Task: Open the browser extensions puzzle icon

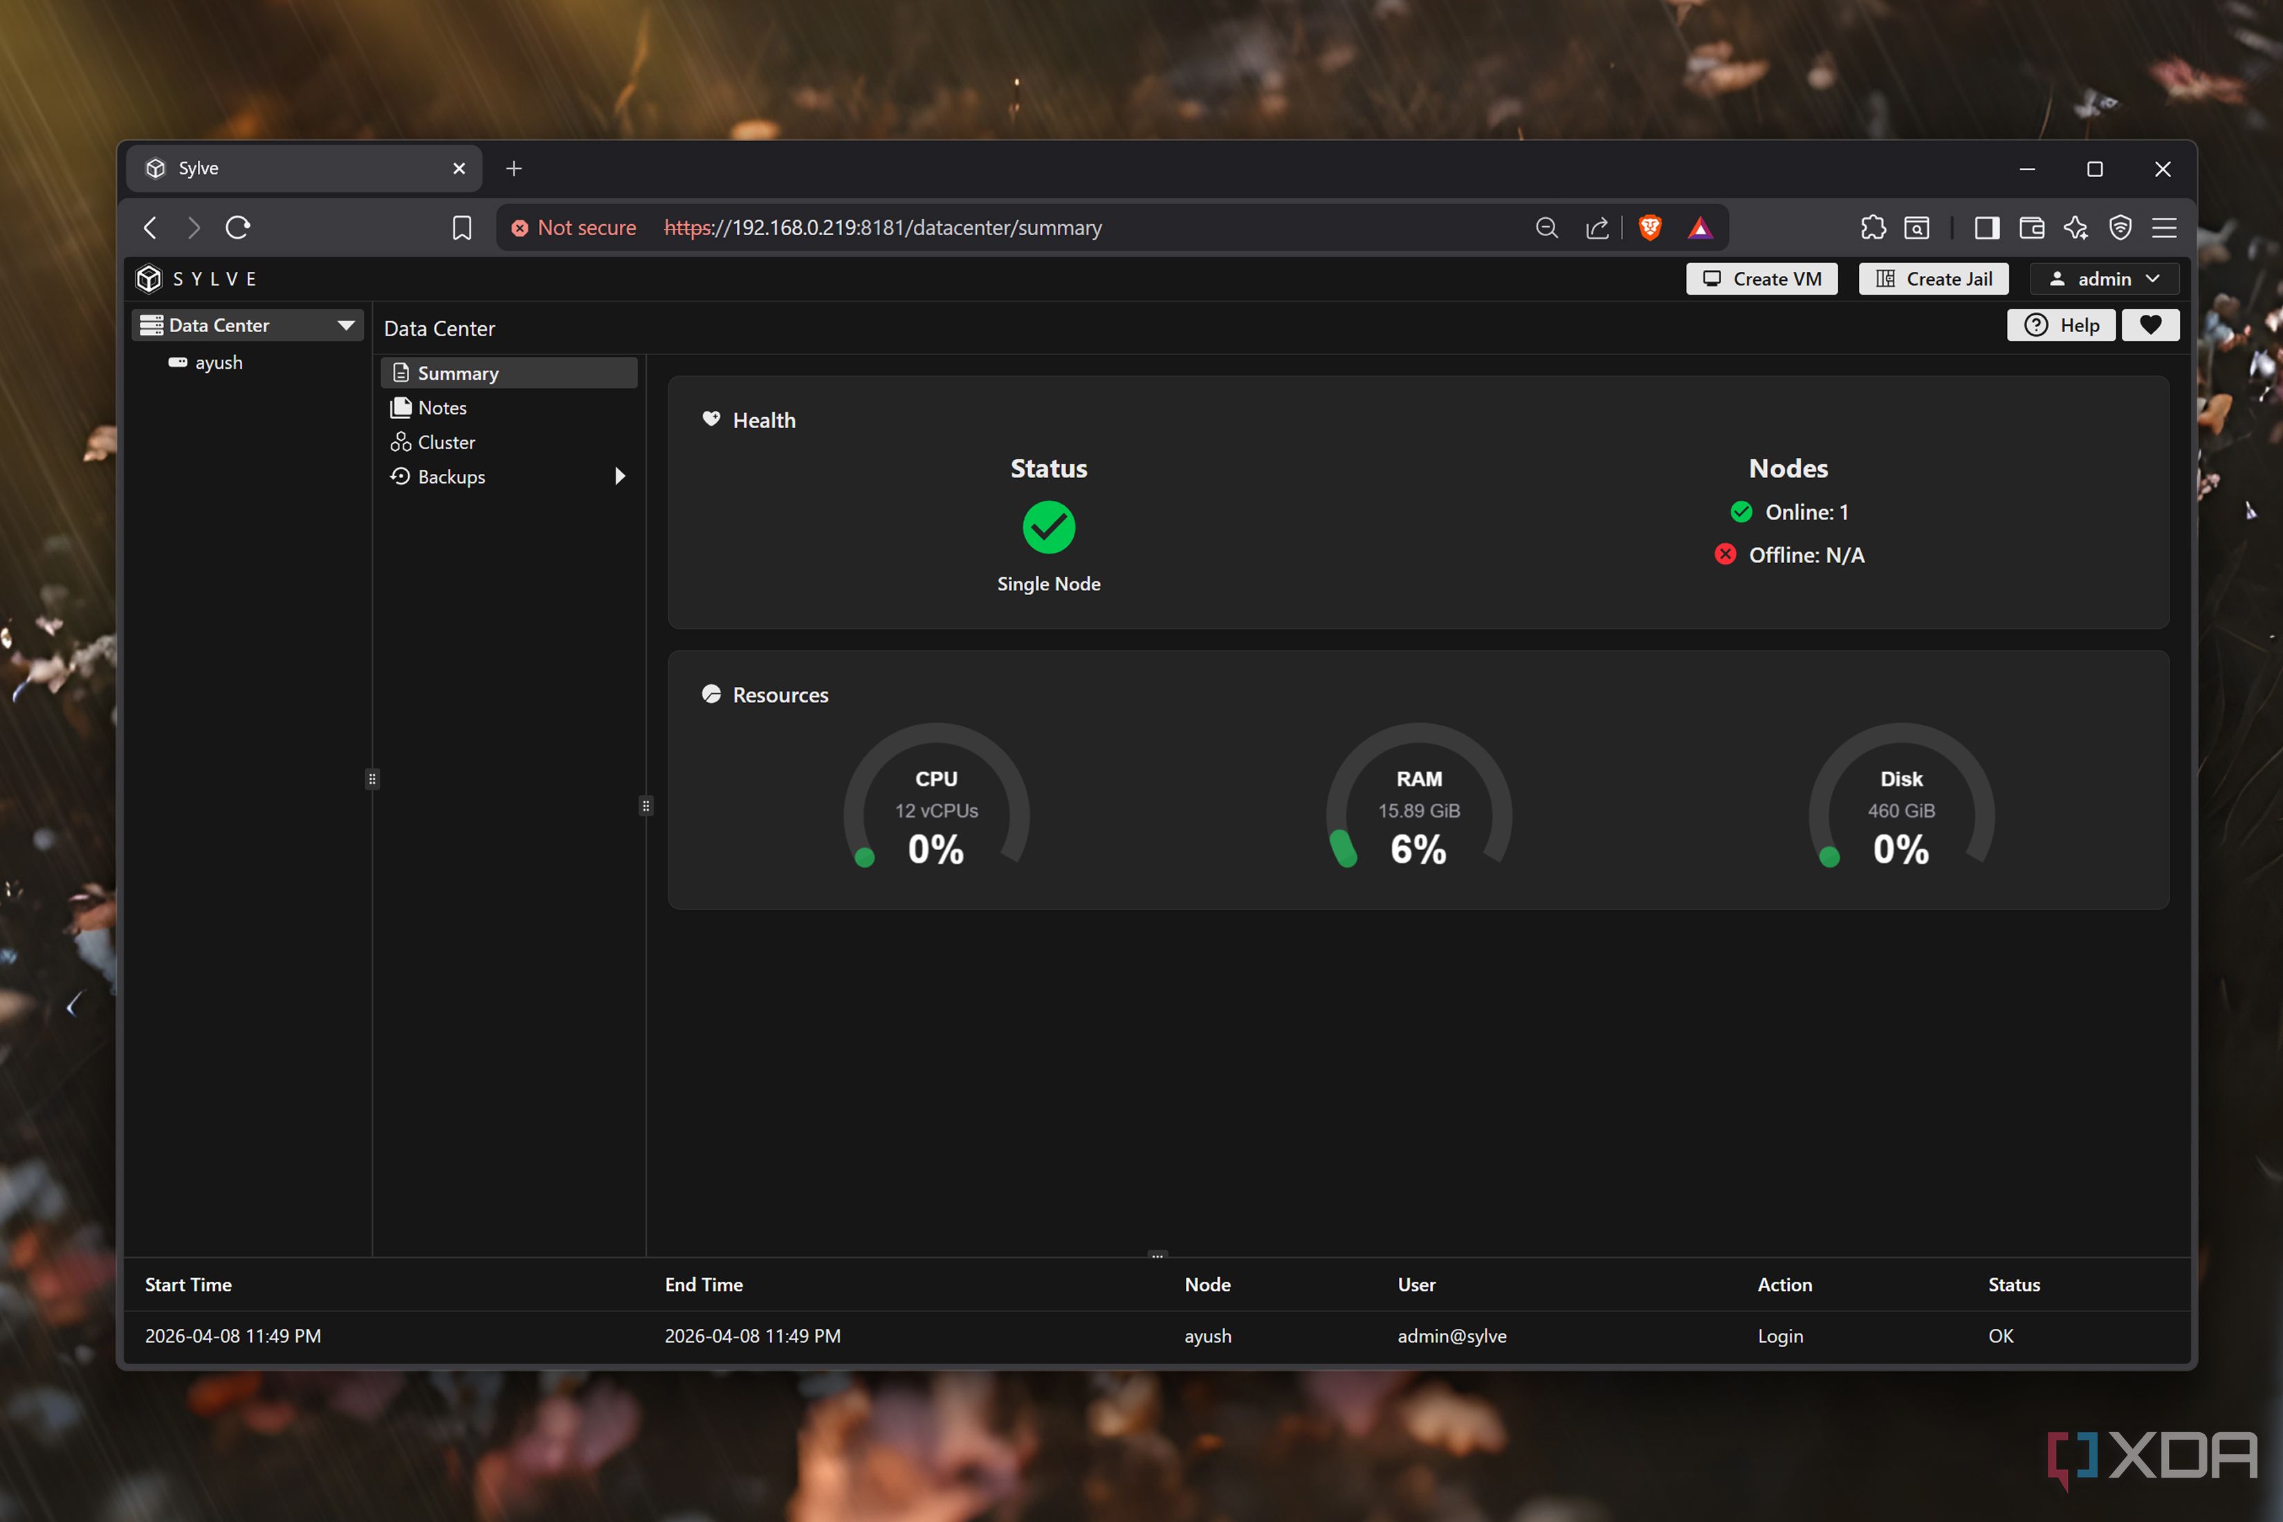Action: (x=1873, y=227)
